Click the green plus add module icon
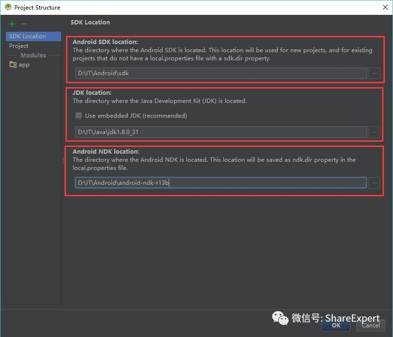This screenshot has height=337, width=393. pyautogui.click(x=12, y=24)
